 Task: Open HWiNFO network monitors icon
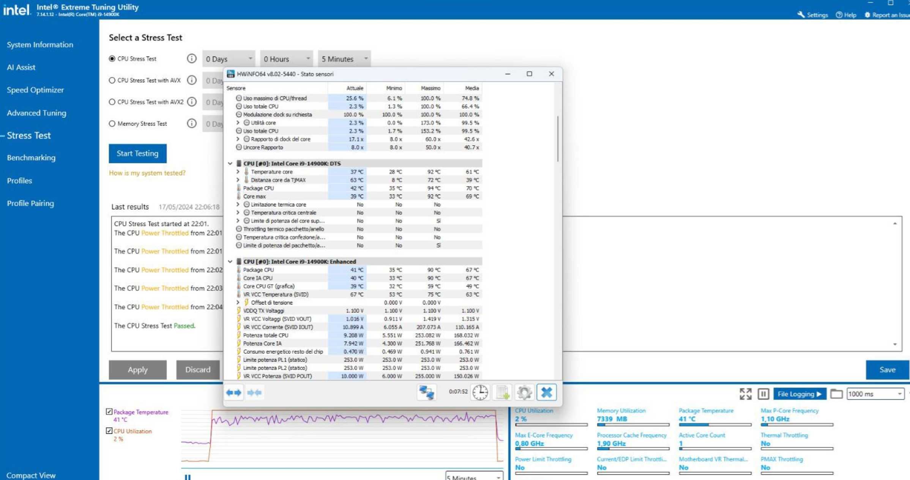(x=426, y=392)
